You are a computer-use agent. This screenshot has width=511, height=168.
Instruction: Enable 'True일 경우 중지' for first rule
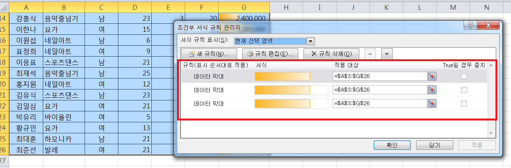(464, 77)
